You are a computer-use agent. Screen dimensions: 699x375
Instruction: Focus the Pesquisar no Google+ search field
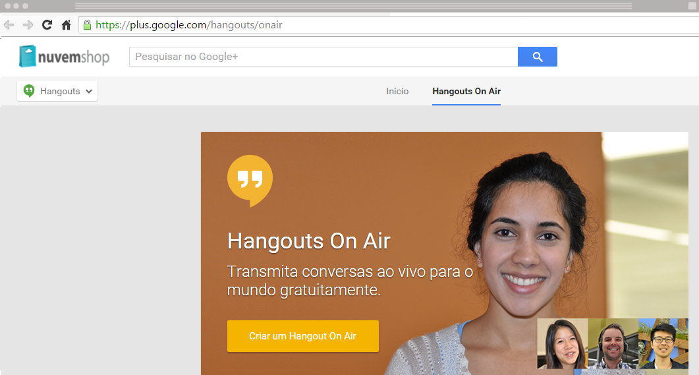coord(323,57)
